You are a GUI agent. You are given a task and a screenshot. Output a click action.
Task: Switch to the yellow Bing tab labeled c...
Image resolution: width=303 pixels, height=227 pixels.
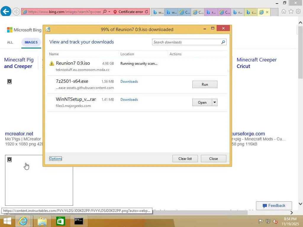[x=251, y=12]
